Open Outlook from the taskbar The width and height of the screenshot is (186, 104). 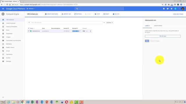42,102
